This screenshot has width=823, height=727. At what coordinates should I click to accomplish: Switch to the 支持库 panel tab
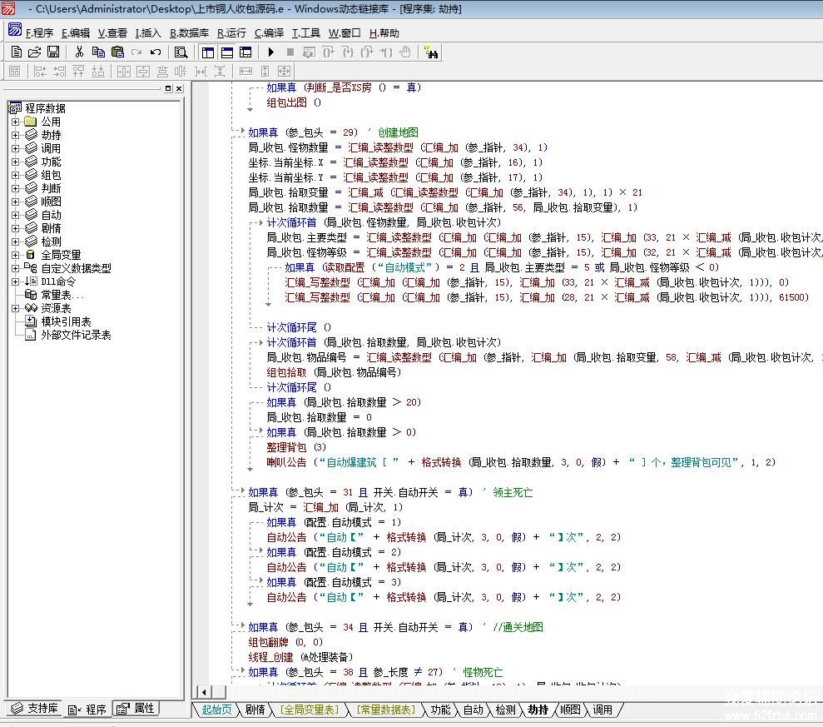click(x=34, y=709)
